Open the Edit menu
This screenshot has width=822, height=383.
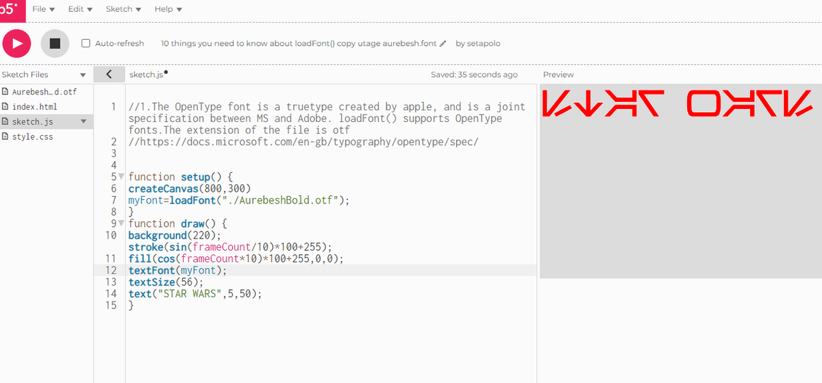pyautogui.click(x=80, y=9)
